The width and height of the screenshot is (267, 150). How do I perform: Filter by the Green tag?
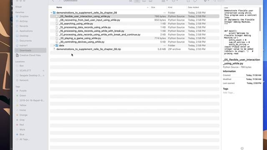[23, 95]
